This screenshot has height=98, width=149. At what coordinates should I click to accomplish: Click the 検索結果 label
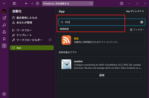pos(64,29)
